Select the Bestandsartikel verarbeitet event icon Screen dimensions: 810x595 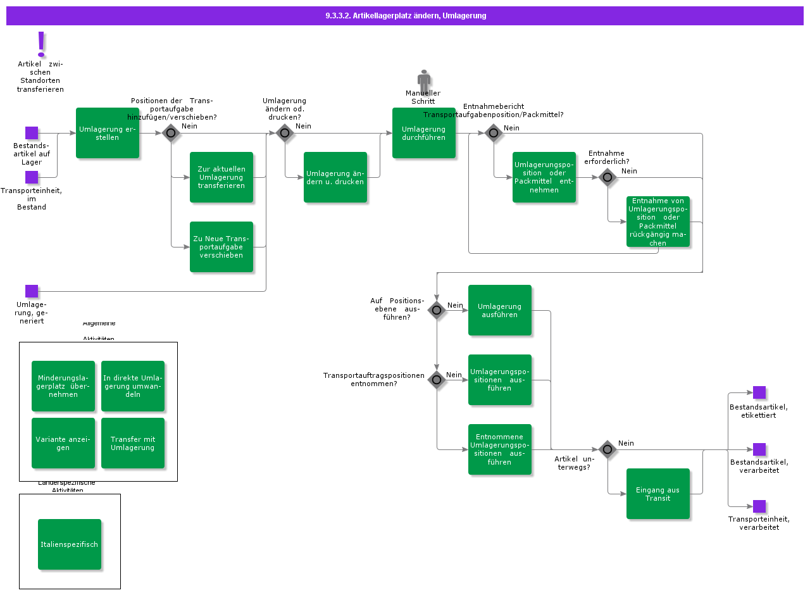759,450
